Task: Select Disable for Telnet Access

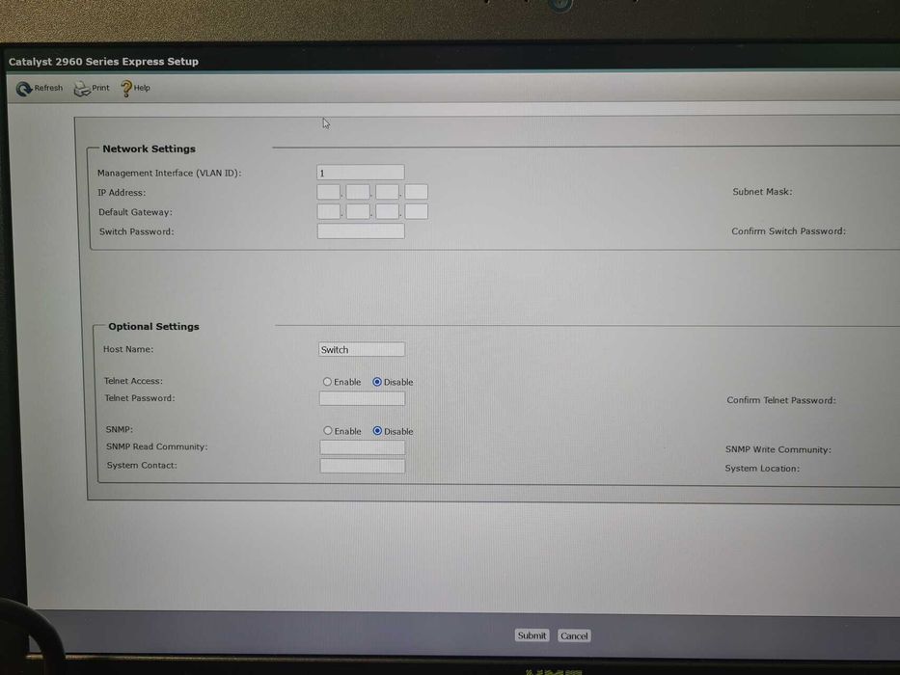Action: coord(377,382)
